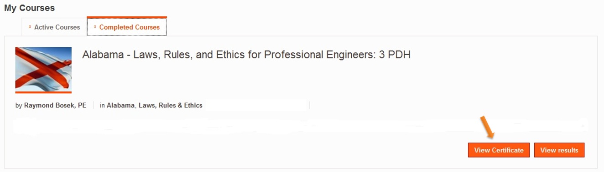Click the View results button
The height and width of the screenshot is (172, 604).
coord(559,150)
